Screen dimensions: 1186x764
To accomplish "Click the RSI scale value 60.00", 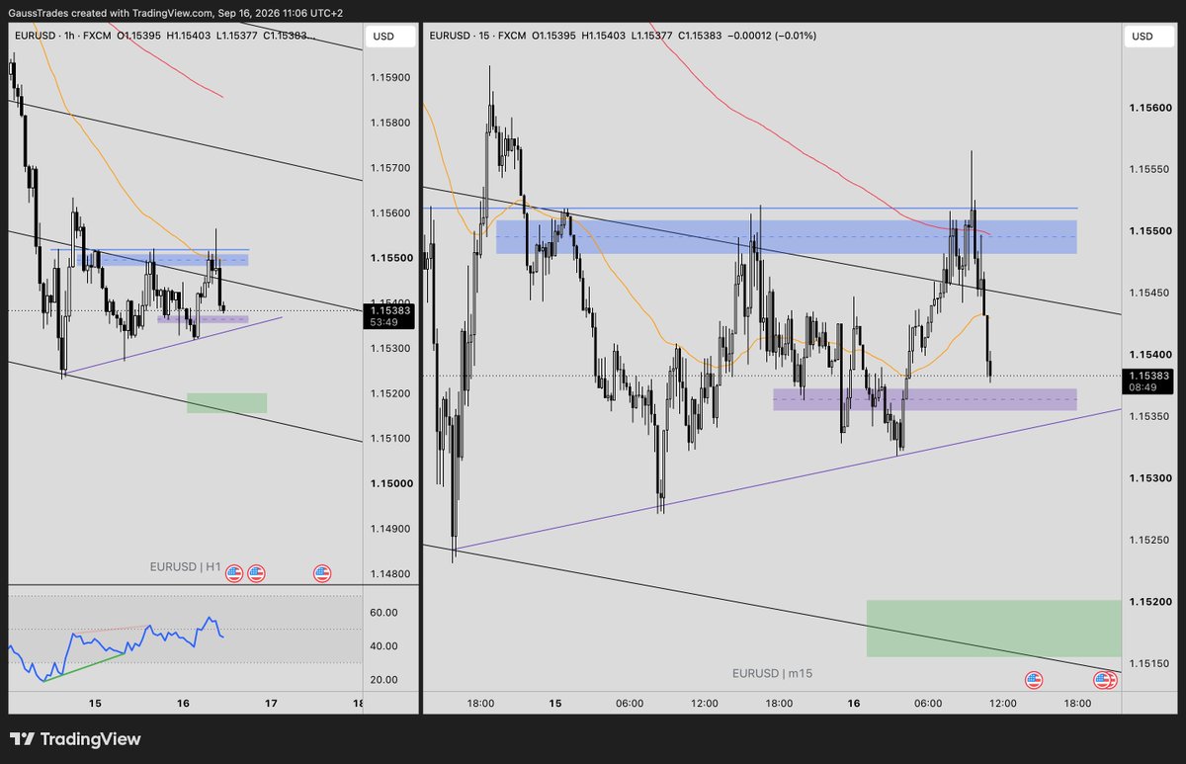I will coord(383,613).
